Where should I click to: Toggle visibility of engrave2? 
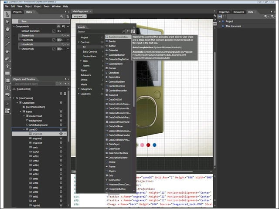click(61, 138)
